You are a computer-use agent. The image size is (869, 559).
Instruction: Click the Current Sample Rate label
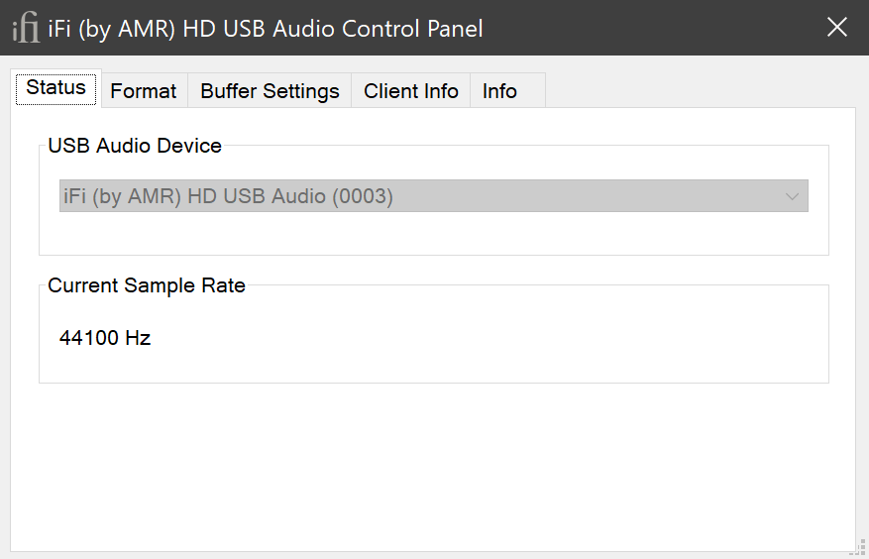[x=147, y=285]
